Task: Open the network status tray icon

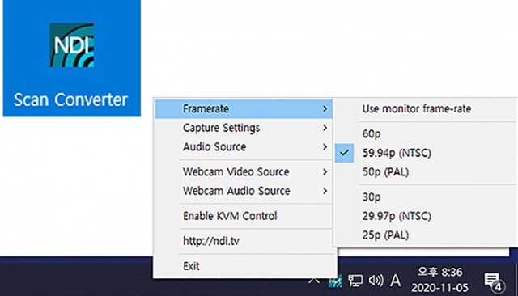Action: 355,281
